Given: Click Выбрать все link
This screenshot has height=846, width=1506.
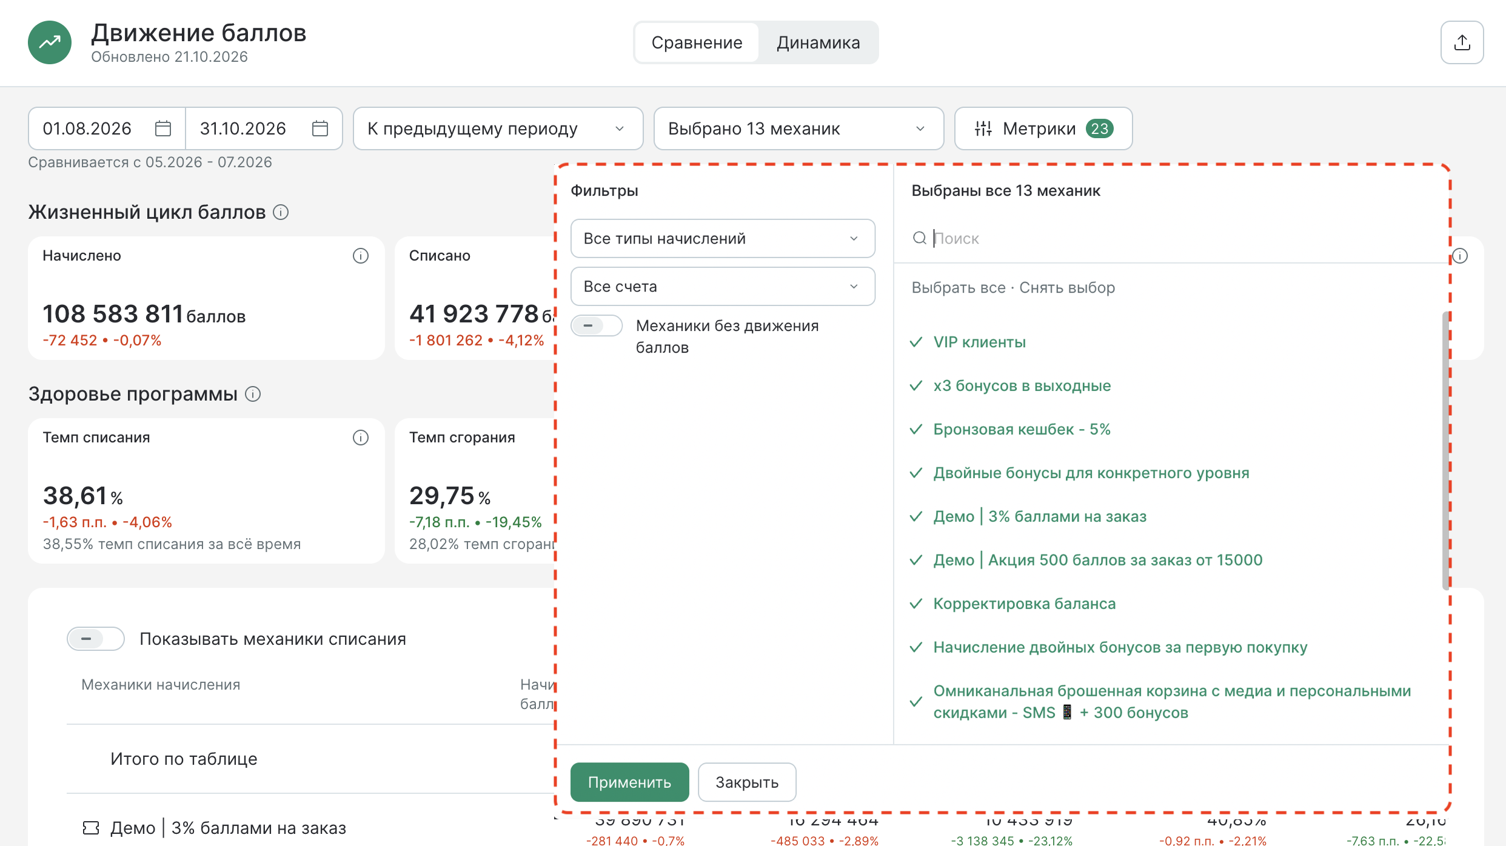Looking at the screenshot, I should click(x=959, y=287).
